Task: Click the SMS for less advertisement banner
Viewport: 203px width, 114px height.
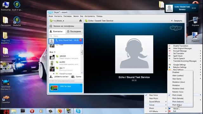Action: pyautogui.click(x=66, y=88)
